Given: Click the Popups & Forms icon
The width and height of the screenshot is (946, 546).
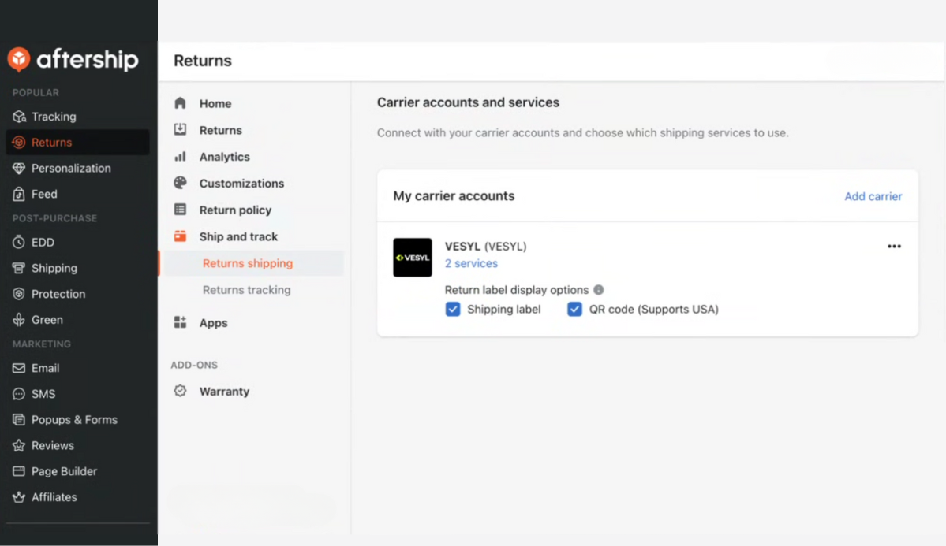Looking at the screenshot, I should coord(19,420).
